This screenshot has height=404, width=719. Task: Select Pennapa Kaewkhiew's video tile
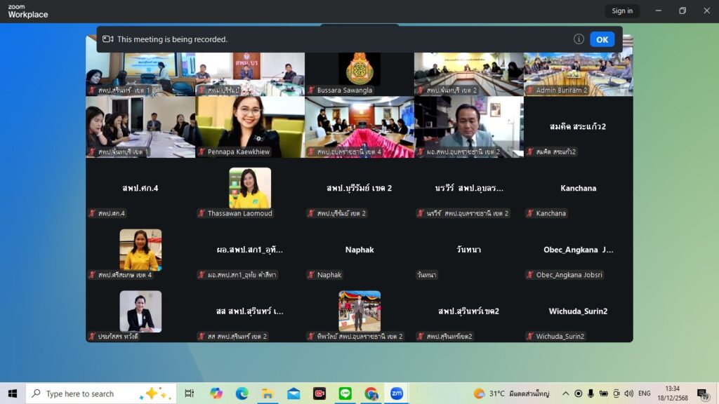[250, 126]
